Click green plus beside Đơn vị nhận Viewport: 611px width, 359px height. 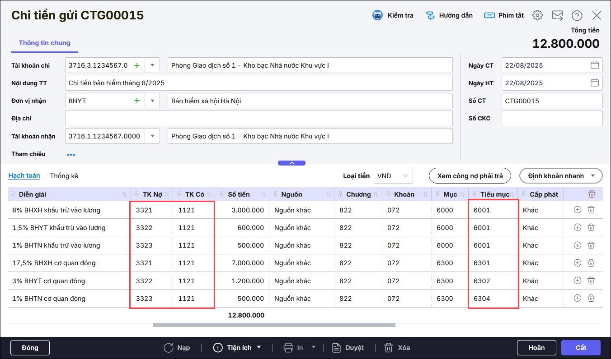137,101
